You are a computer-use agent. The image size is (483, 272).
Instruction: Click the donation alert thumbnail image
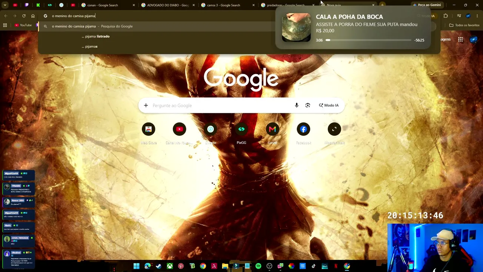[x=296, y=27]
